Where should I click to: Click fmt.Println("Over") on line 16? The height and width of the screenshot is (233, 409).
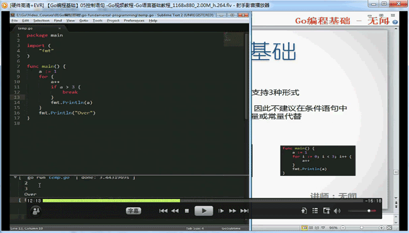point(67,113)
